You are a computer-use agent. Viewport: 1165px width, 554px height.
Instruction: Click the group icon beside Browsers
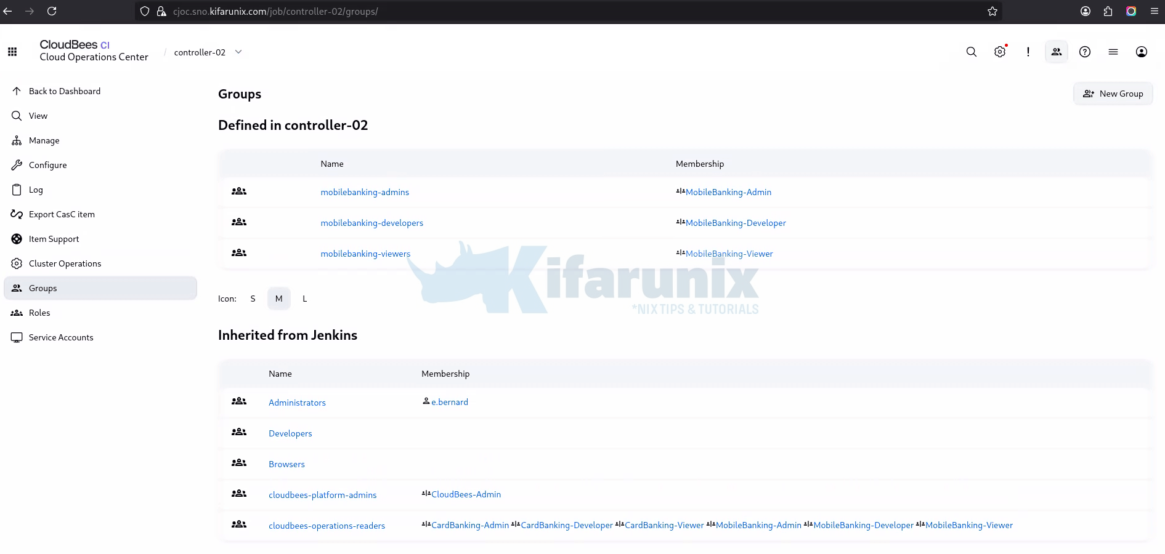click(x=239, y=463)
